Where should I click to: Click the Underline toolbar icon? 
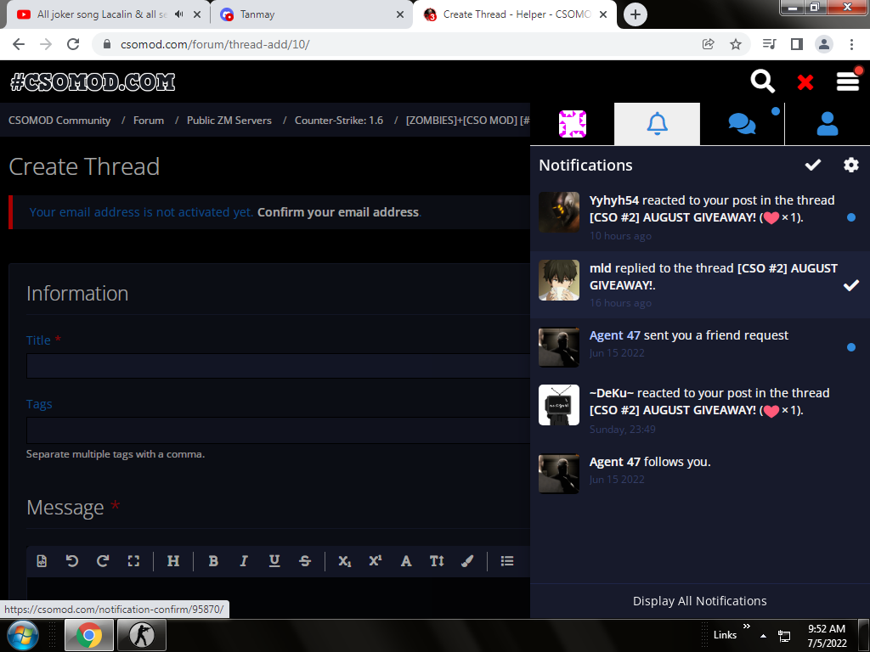(x=274, y=561)
